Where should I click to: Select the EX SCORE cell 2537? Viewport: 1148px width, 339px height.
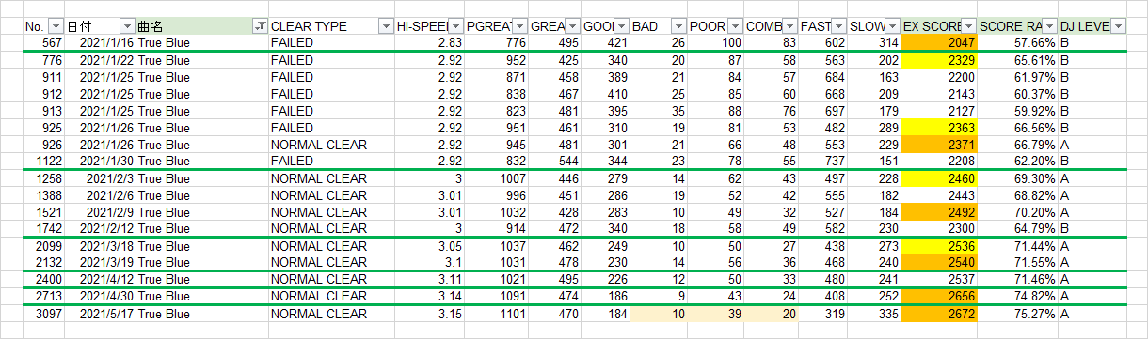(939, 279)
